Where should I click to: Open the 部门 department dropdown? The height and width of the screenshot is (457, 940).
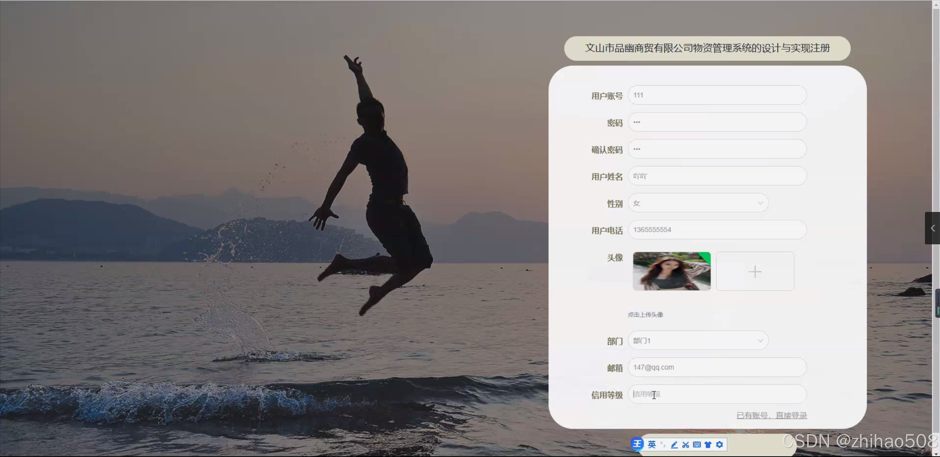point(698,341)
